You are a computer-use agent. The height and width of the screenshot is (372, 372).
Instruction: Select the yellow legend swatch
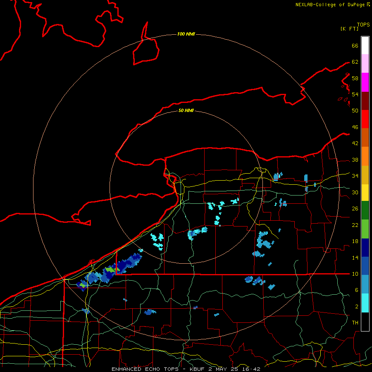365,193
